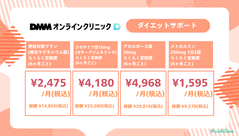
Task: Select the 便秘対策プラン header box
Action: coord(48,54)
